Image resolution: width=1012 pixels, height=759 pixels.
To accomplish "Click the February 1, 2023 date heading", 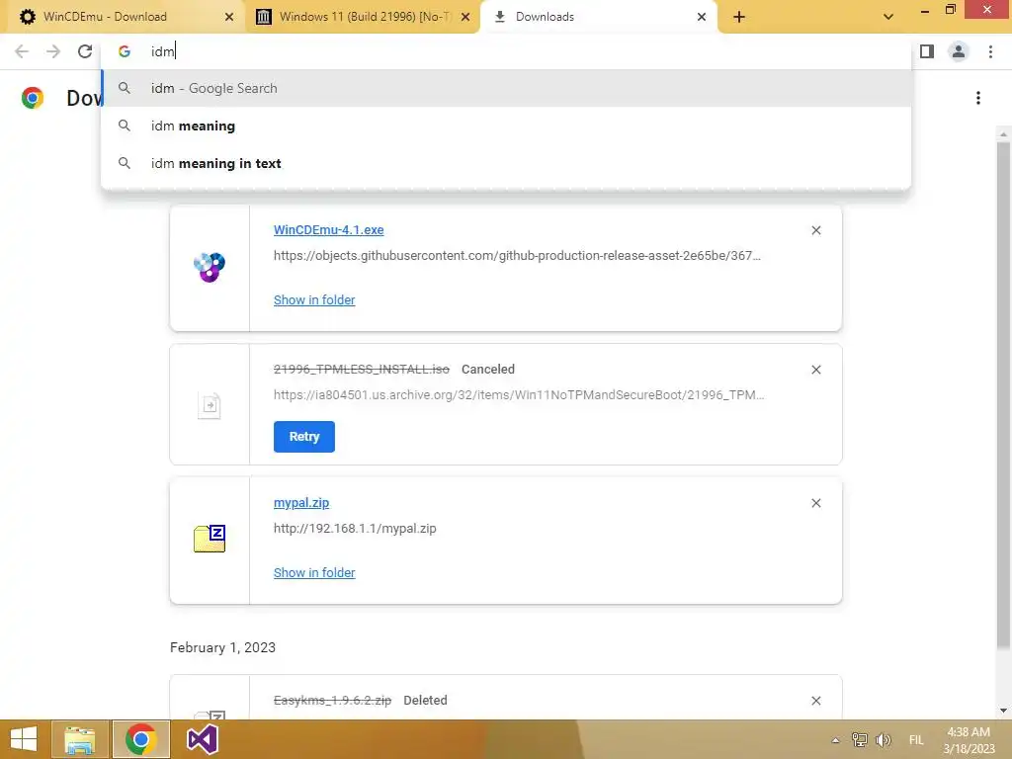I will [222, 647].
